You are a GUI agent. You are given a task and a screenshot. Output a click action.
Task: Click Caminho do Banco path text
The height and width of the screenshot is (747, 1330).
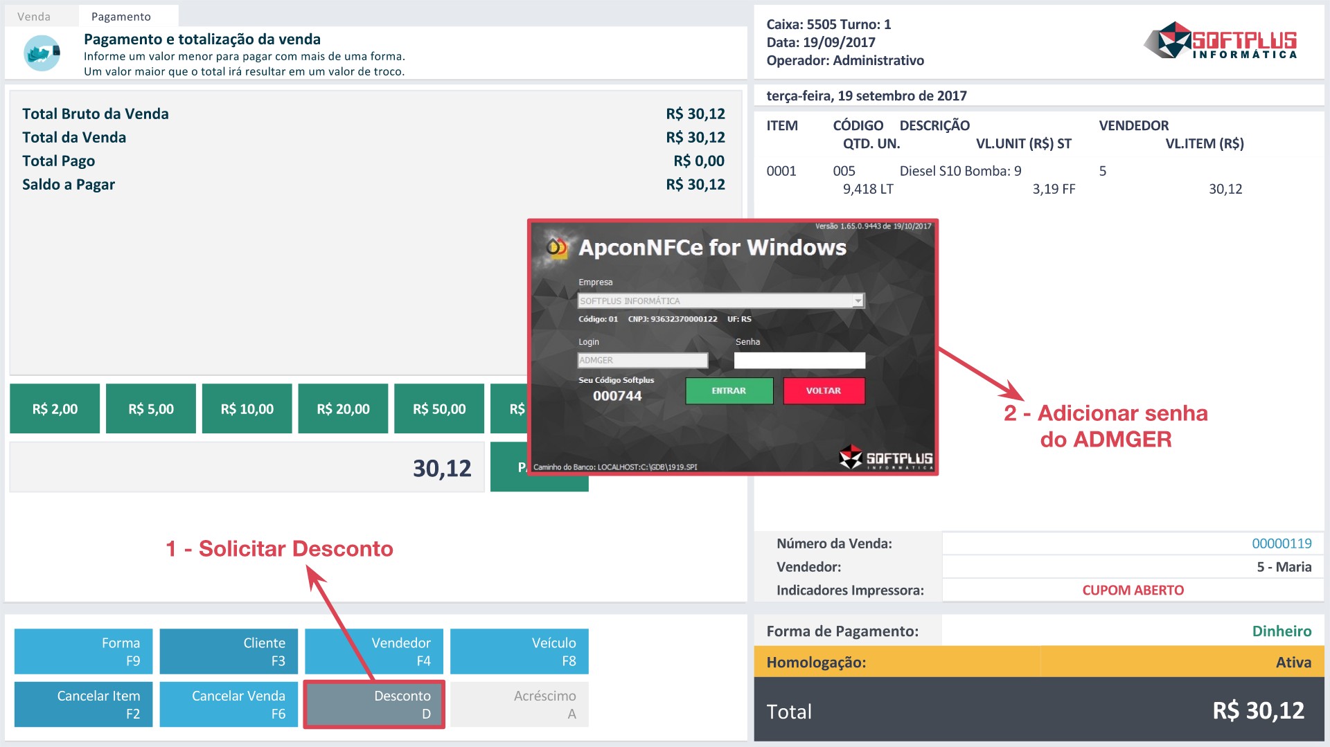[x=615, y=467]
